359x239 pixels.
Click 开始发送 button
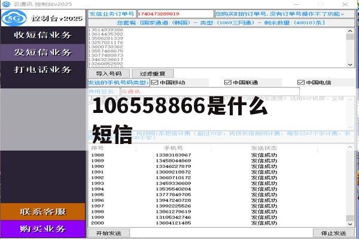tap(109, 233)
